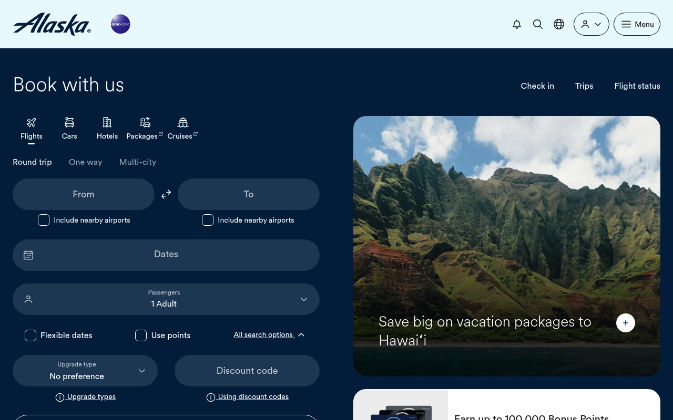Open notifications bell icon
The image size is (673, 420).
click(x=517, y=24)
